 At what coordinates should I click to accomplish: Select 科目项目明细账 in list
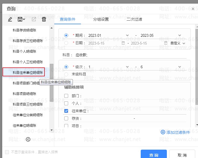click(24, 94)
